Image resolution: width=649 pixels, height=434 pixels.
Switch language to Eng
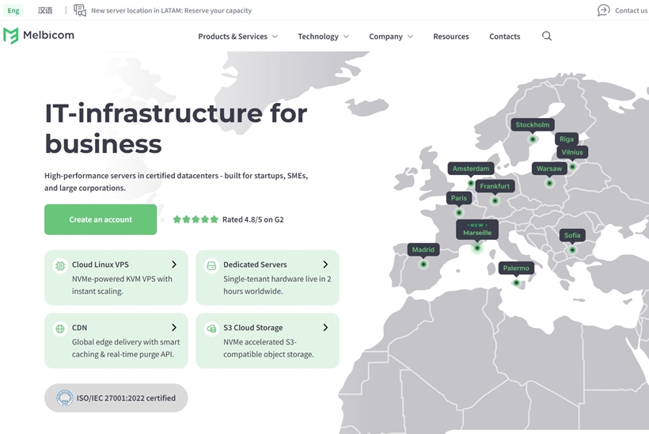coord(13,10)
